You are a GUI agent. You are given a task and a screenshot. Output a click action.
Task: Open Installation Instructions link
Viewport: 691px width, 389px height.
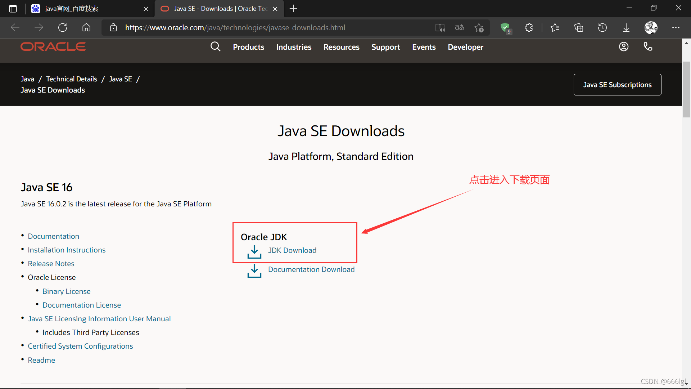[x=67, y=250]
